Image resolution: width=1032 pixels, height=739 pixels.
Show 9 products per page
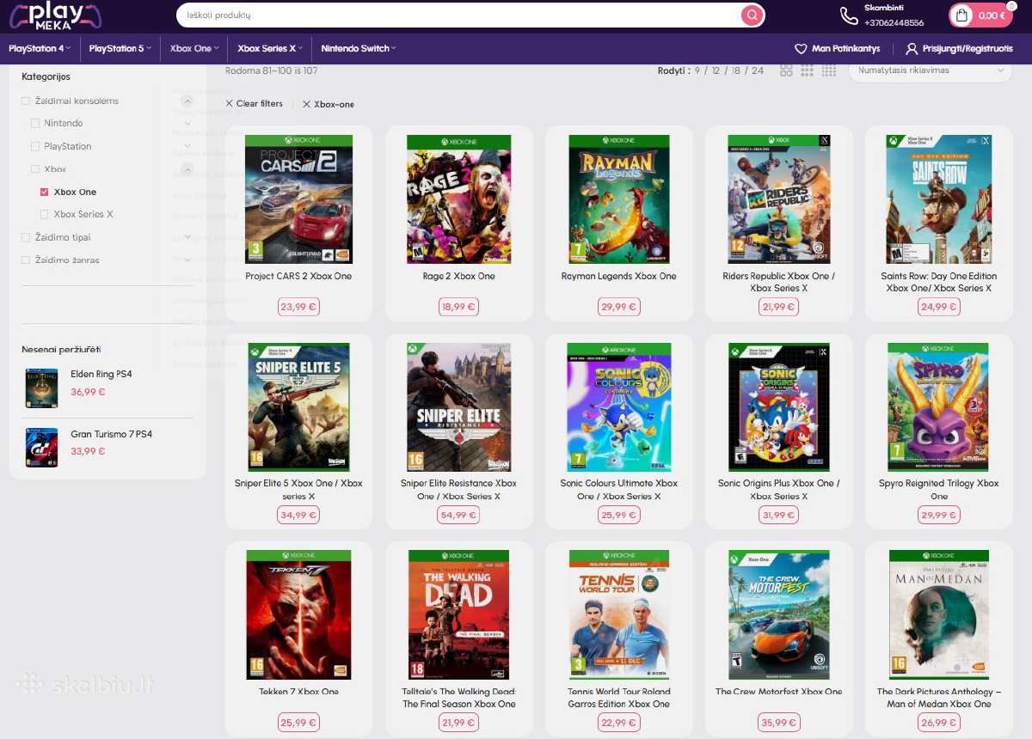pos(697,70)
